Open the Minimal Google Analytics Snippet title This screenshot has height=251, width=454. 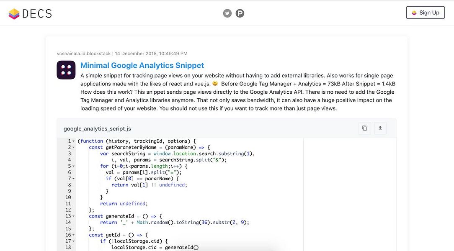click(142, 65)
